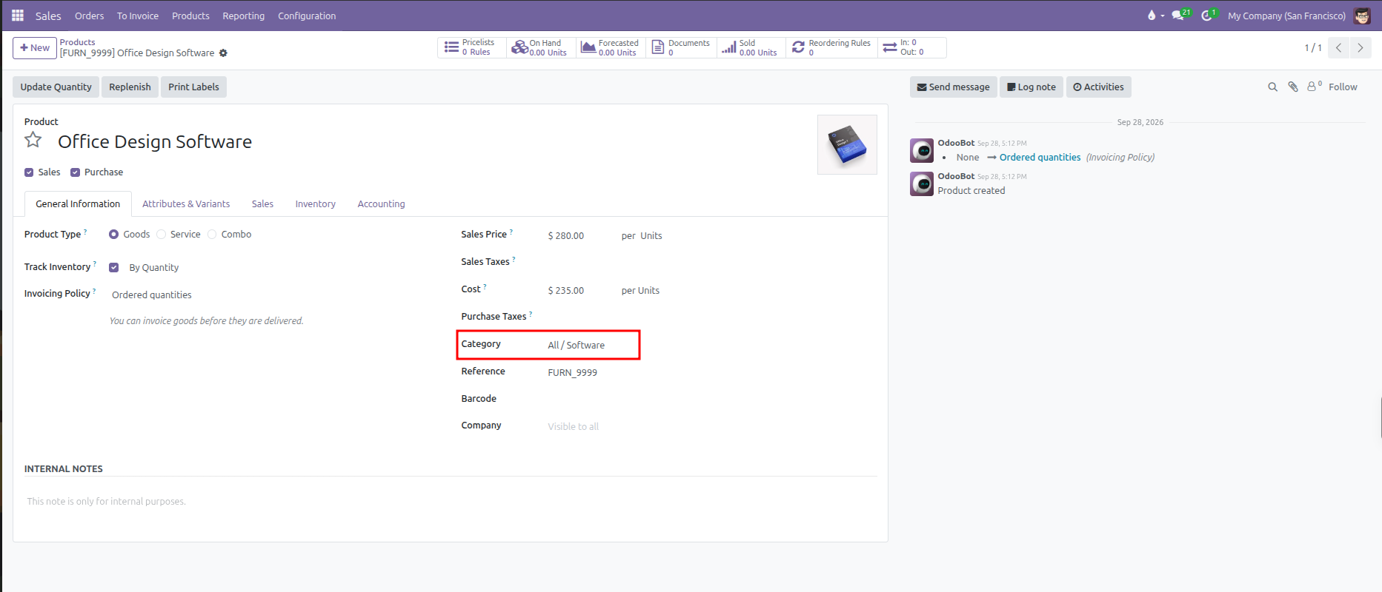Screen dimensions: 1382x592
Task: Open the Sold units stat button
Action: click(750, 47)
